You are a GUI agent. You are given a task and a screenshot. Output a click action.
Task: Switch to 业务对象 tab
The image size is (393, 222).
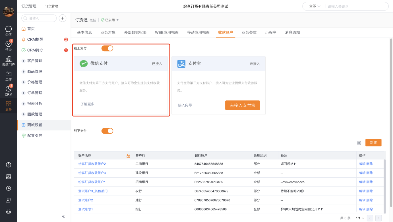click(108, 32)
